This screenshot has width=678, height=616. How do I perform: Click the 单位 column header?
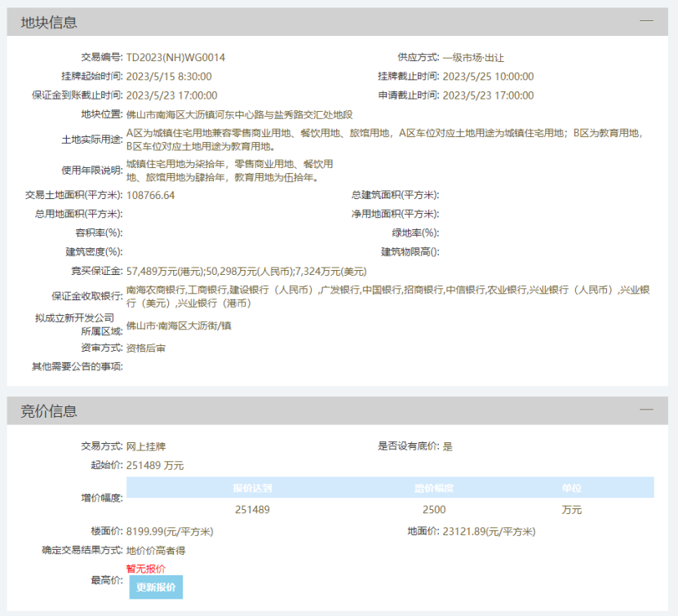[572, 488]
